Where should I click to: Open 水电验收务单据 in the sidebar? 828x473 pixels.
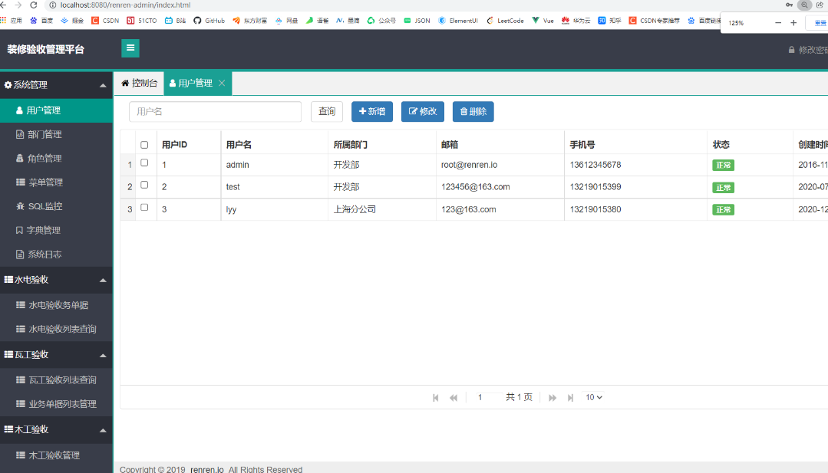[57, 305]
